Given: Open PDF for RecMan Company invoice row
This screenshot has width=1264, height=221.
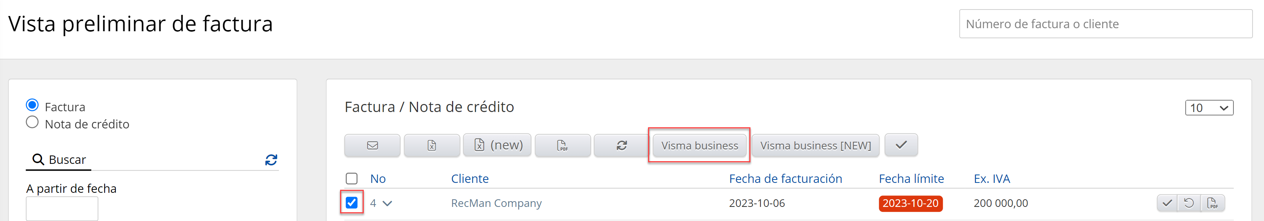Looking at the screenshot, I should click(x=1212, y=203).
